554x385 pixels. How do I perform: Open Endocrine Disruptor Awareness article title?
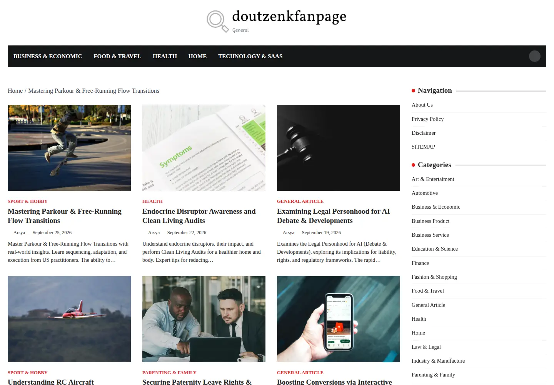pos(199,216)
